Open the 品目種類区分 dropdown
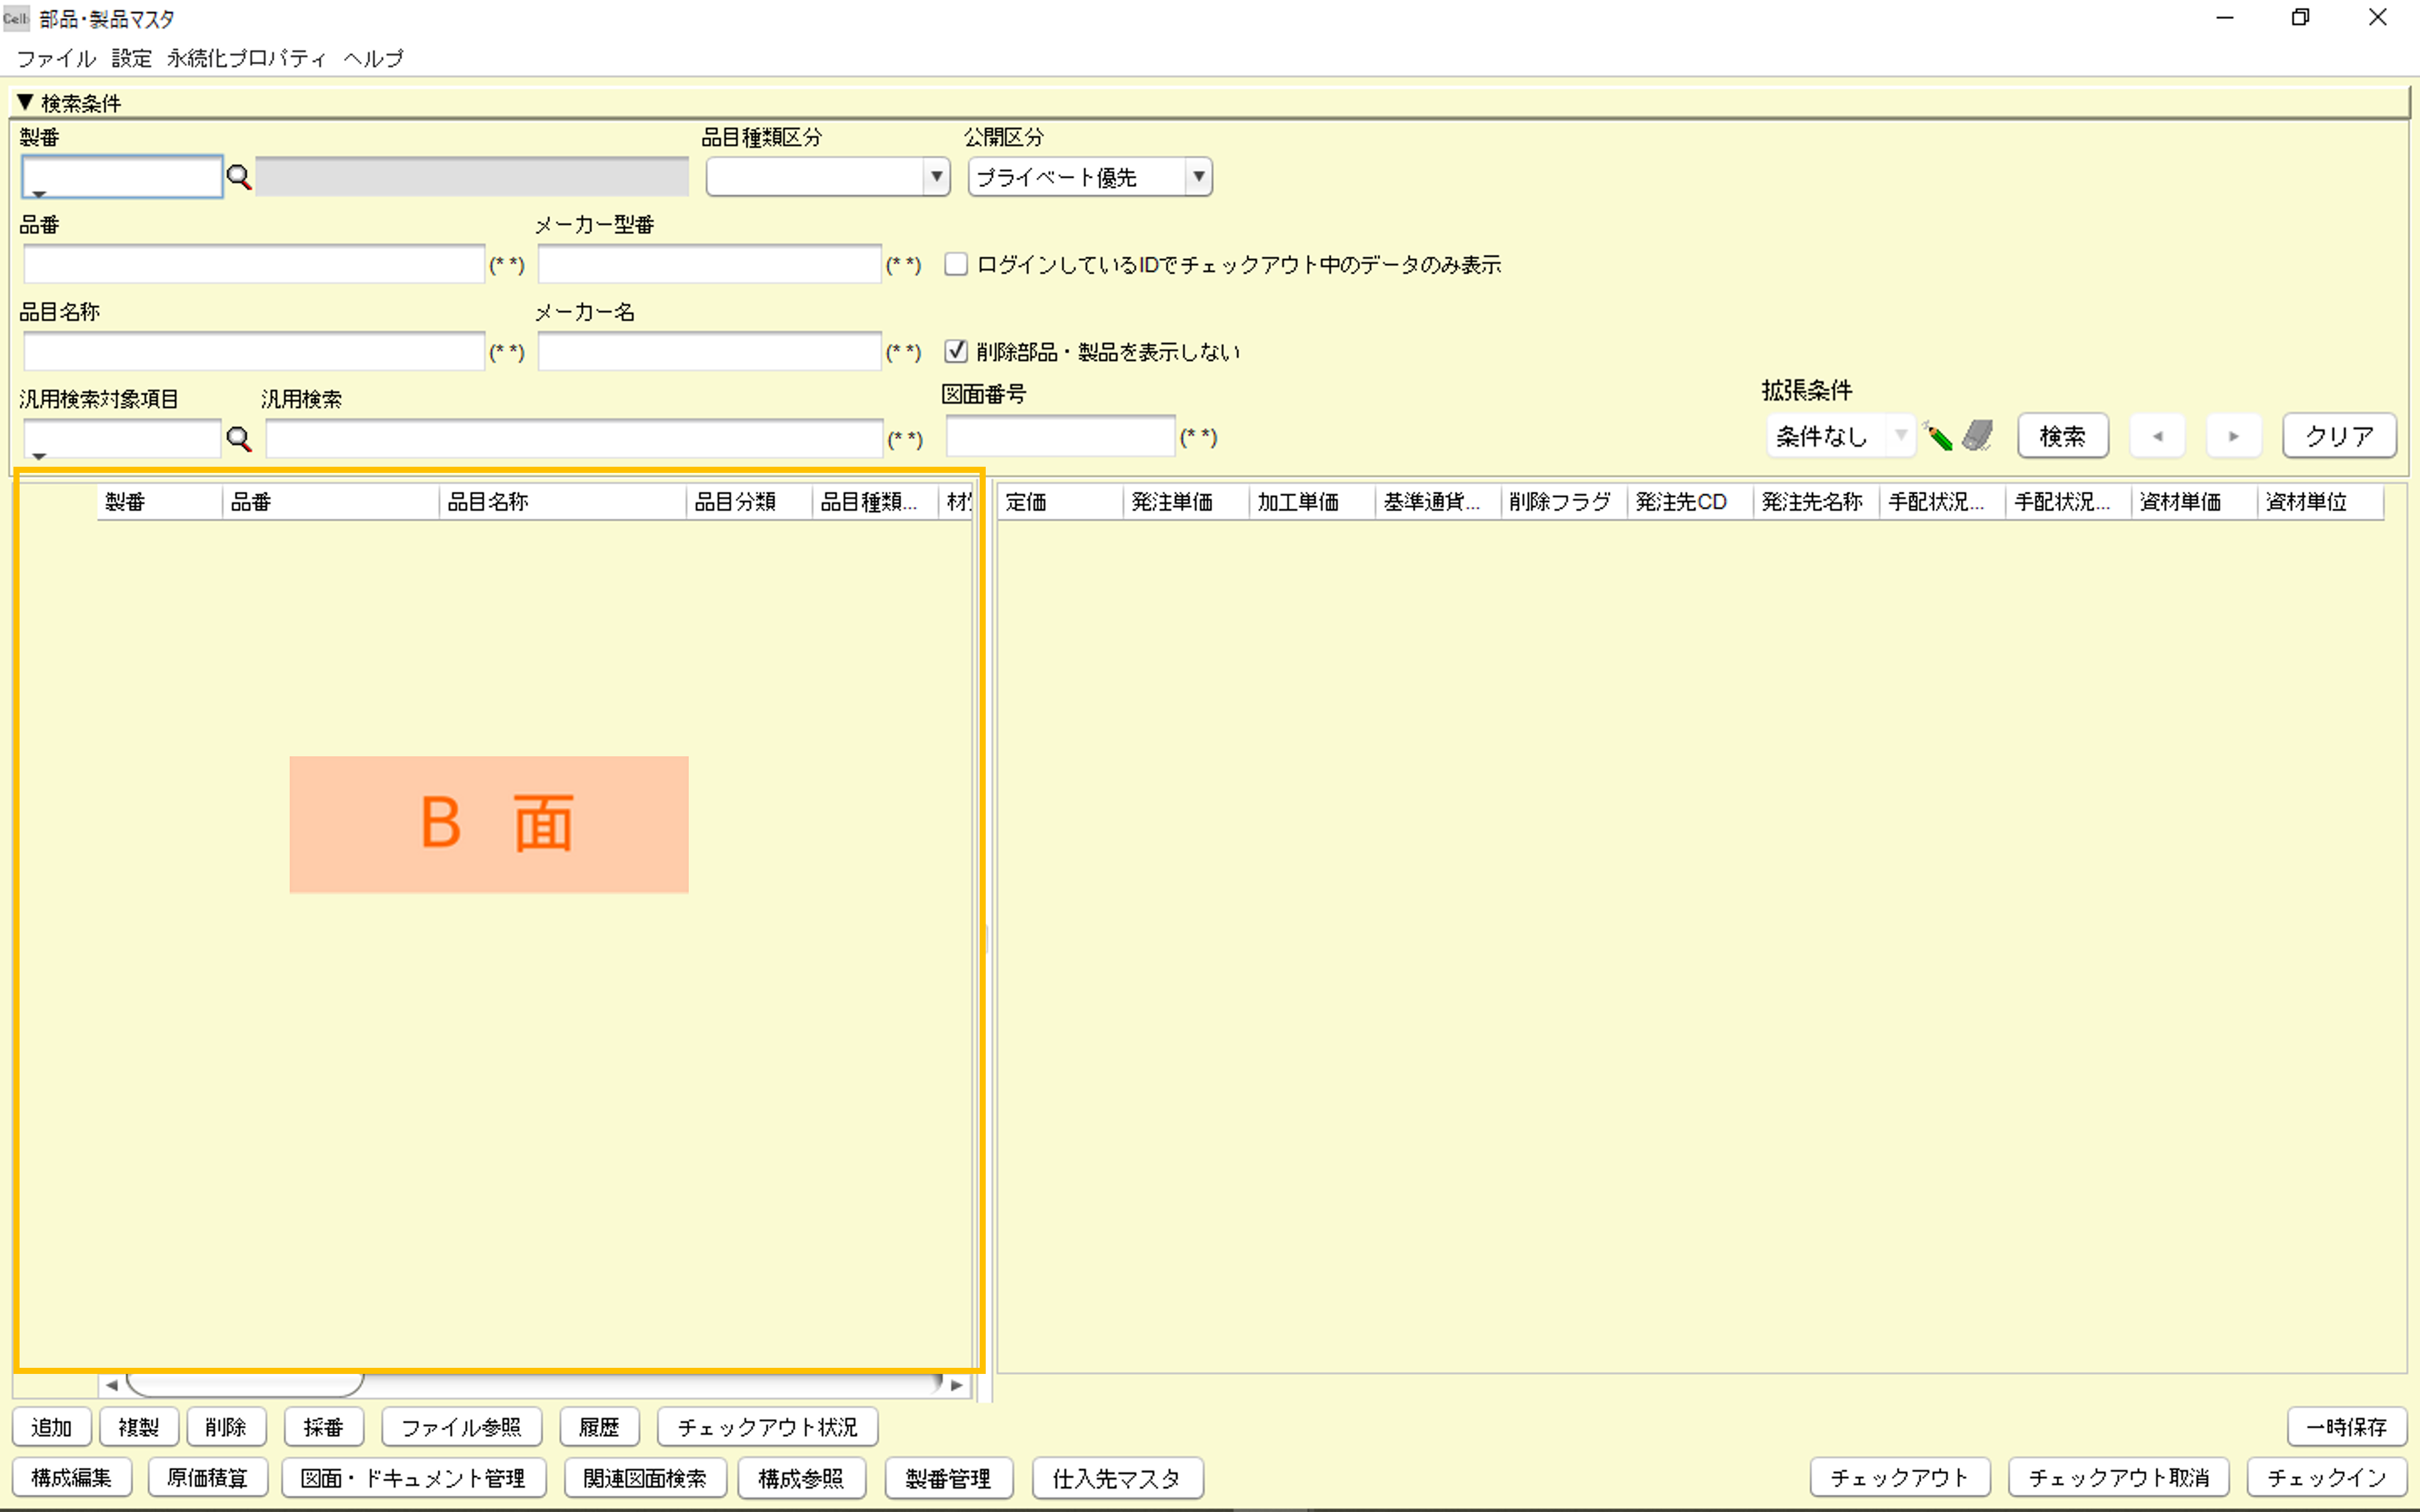Screen dimensions: 2420x1512 pos(936,177)
